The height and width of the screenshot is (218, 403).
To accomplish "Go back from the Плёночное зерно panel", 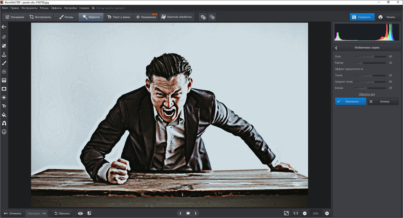I will (x=337, y=48).
